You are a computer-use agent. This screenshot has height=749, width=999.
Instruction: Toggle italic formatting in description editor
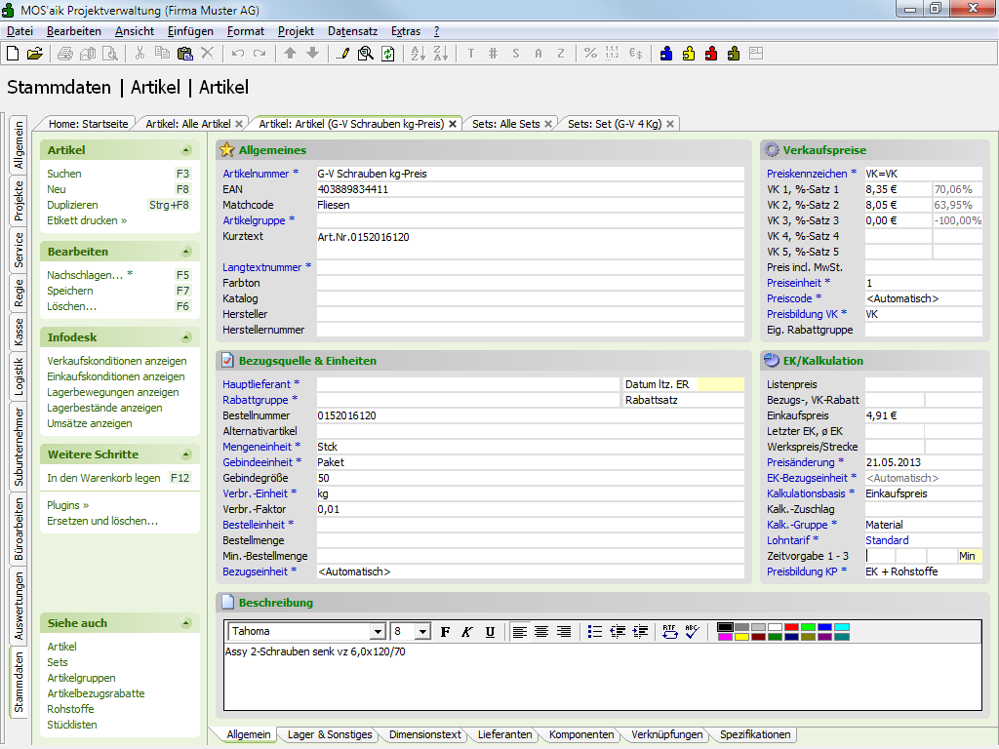467,632
